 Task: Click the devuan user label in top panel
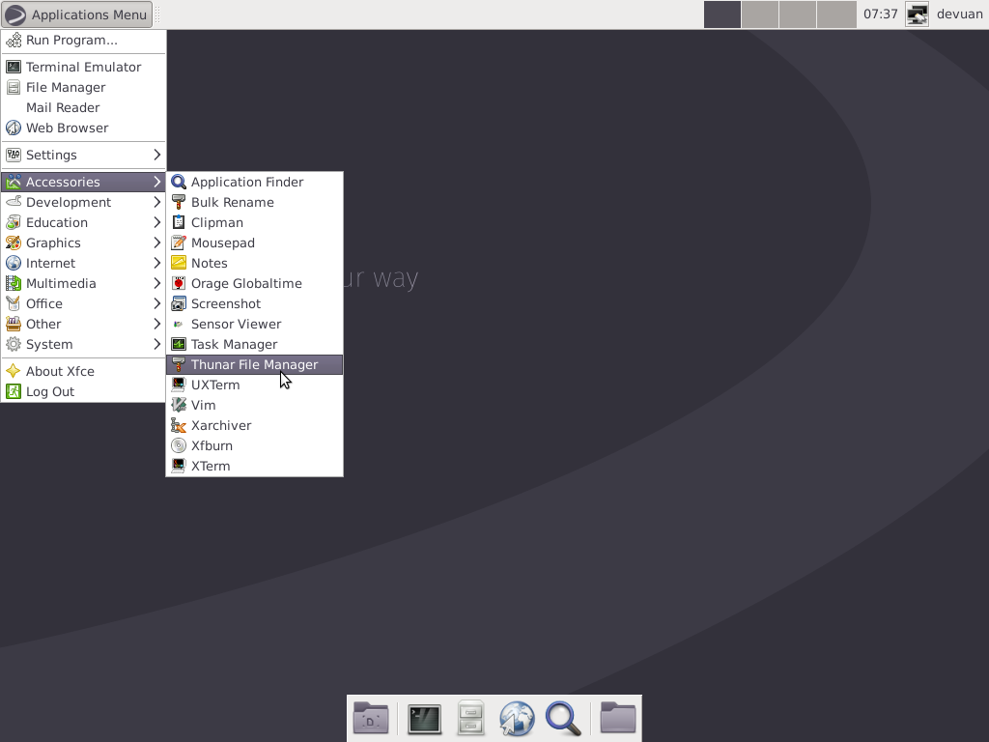click(958, 14)
